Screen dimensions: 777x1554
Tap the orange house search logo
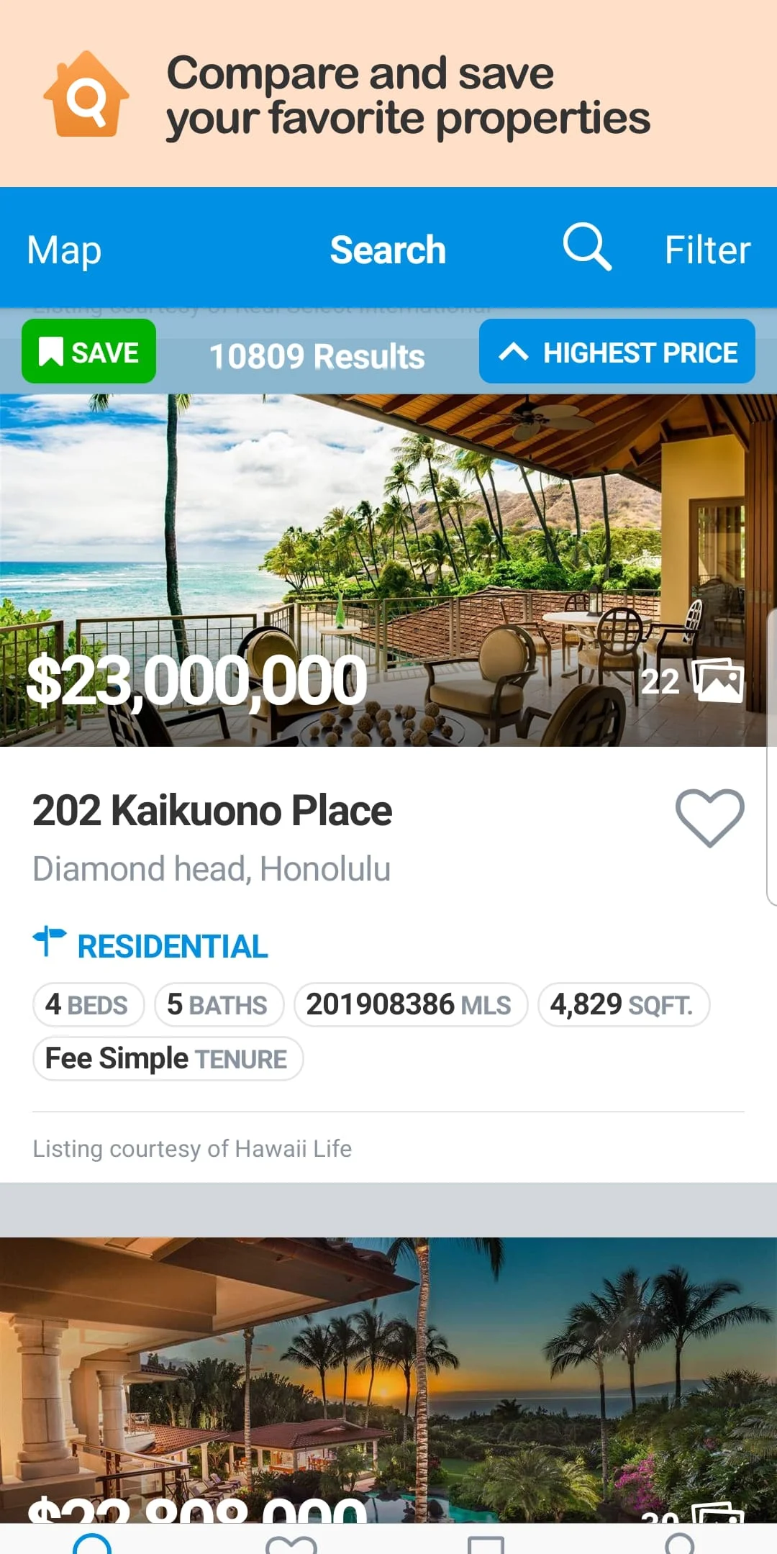(86, 94)
